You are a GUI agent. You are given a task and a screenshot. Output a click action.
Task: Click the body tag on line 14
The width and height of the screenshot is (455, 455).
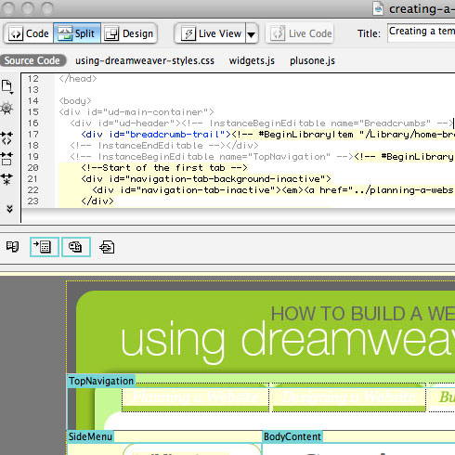[x=75, y=101]
